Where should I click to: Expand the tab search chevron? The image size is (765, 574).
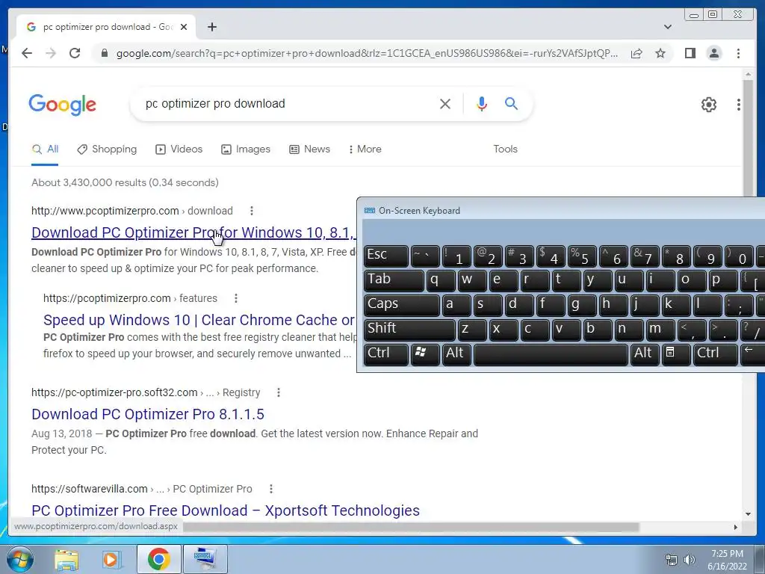coord(667,27)
